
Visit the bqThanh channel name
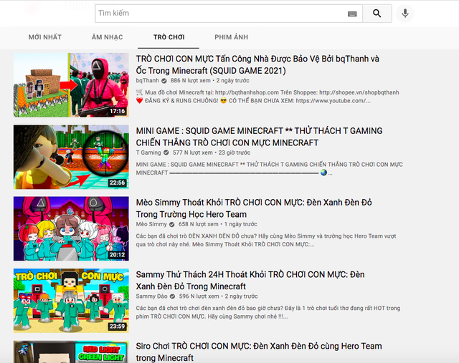147,81
